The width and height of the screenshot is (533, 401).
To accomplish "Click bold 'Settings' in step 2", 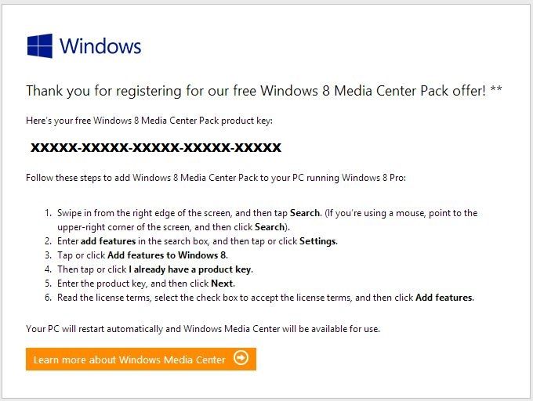I will (317, 241).
